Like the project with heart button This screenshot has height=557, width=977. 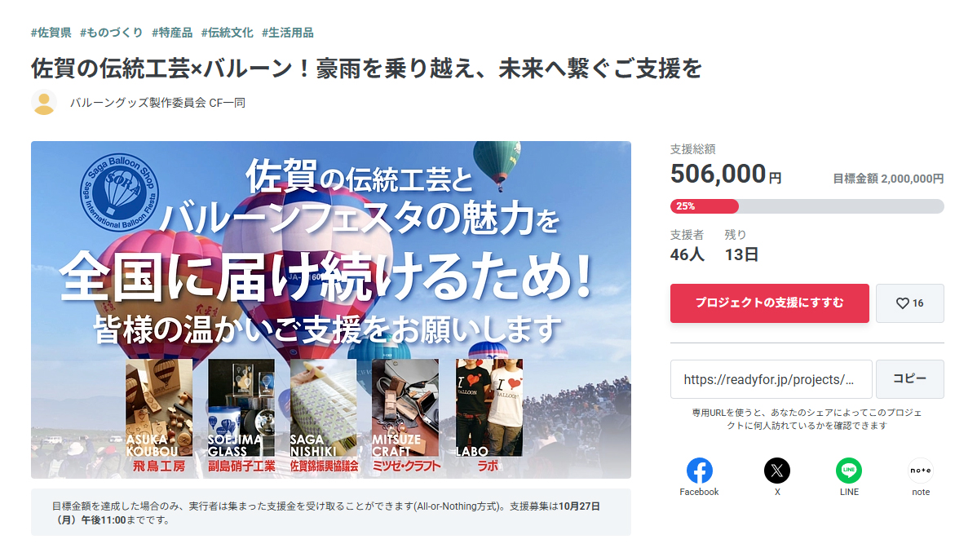pos(909,303)
